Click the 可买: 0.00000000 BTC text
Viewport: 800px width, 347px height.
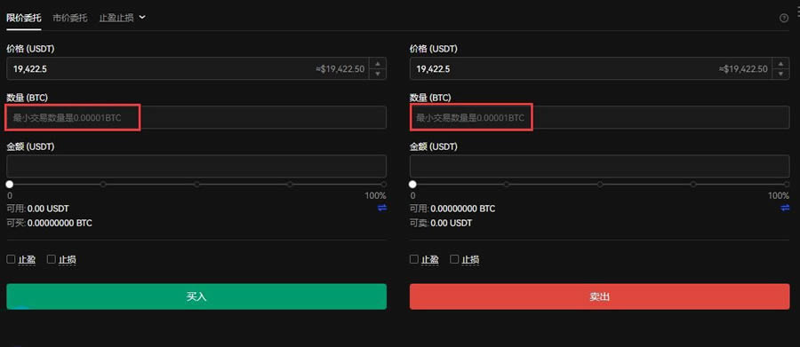coord(50,223)
